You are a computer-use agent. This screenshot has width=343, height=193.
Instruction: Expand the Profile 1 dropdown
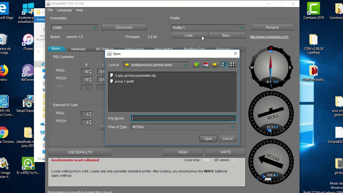(242, 28)
